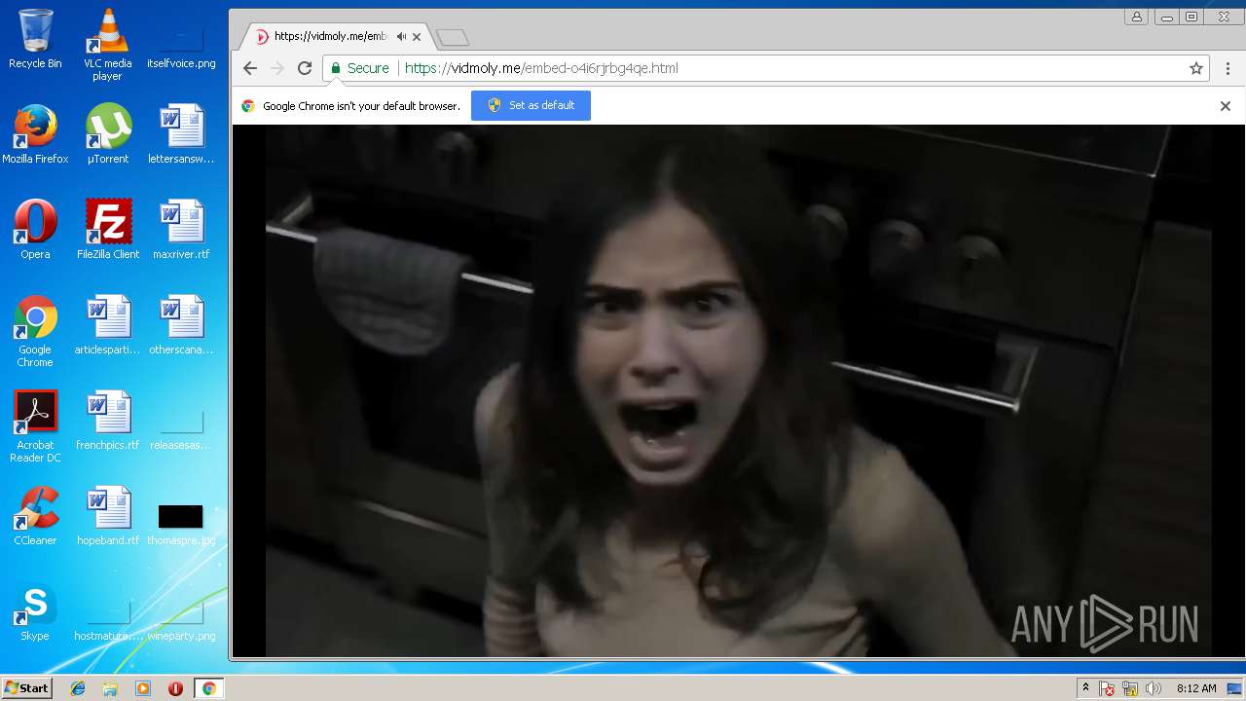Select the itselfvoice.png desktop file

[x=181, y=45]
